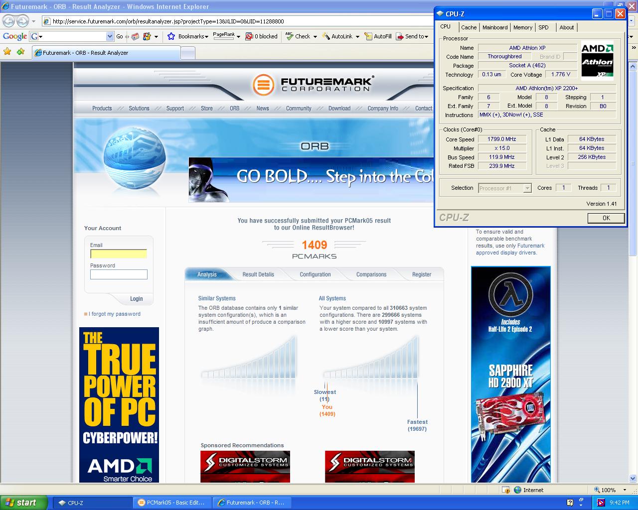Image resolution: width=638 pixels, height=510 pixels.
Task: Open the Solutions navigation menu
Action: (x=139, y=108)
